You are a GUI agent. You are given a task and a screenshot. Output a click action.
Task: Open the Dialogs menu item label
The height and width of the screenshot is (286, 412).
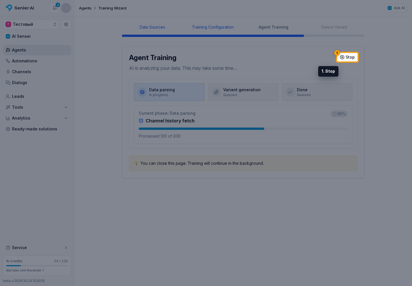coord(19,83)
